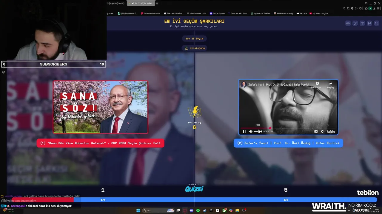Open the Quizei logo link
Viewport: 382px width, 214px height.
(x=194, y=188)
